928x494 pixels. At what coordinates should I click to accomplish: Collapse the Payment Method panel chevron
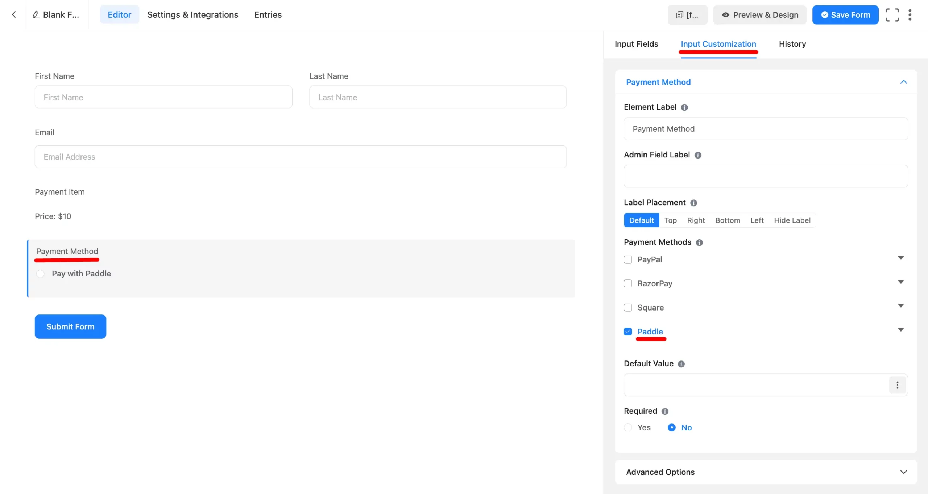(903, 82)
